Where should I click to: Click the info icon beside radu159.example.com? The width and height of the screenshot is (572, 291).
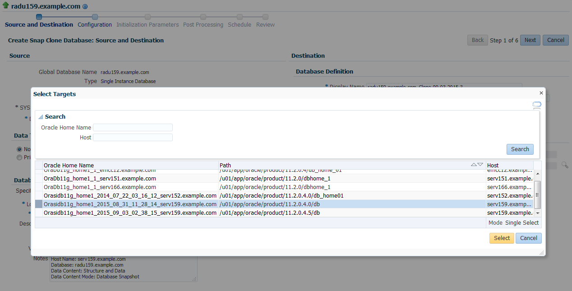click(85, 7)
